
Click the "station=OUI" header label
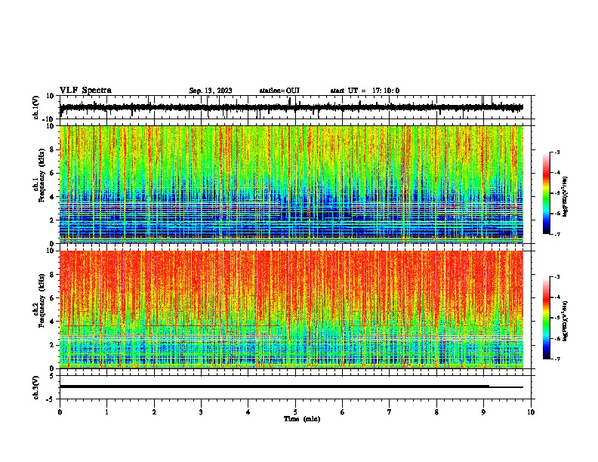tap(279, 91)
